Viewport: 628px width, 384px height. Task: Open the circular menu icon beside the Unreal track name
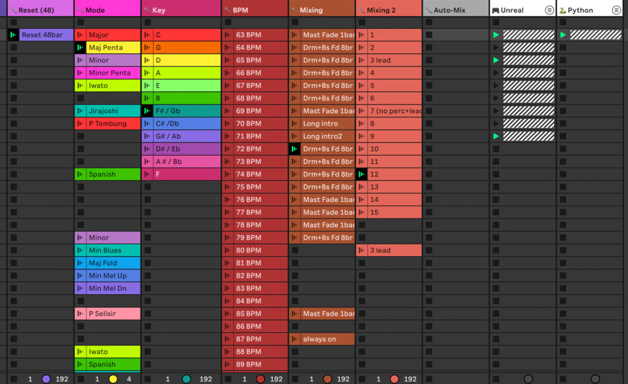click(x=549, y=9)
